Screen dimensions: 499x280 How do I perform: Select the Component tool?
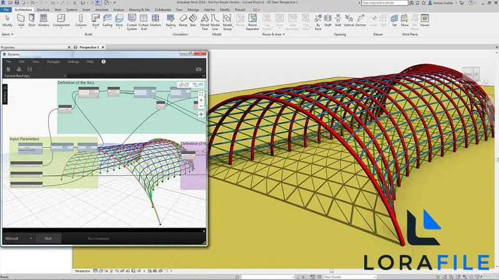click(61, 21)
